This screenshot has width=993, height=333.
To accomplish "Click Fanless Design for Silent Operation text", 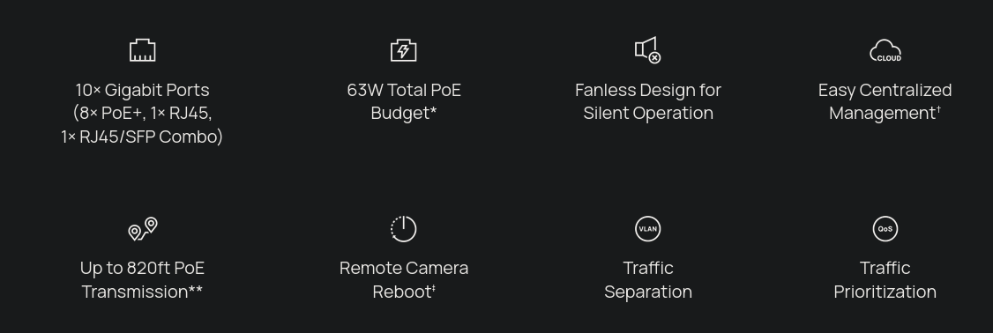I will tap(648, 101).
